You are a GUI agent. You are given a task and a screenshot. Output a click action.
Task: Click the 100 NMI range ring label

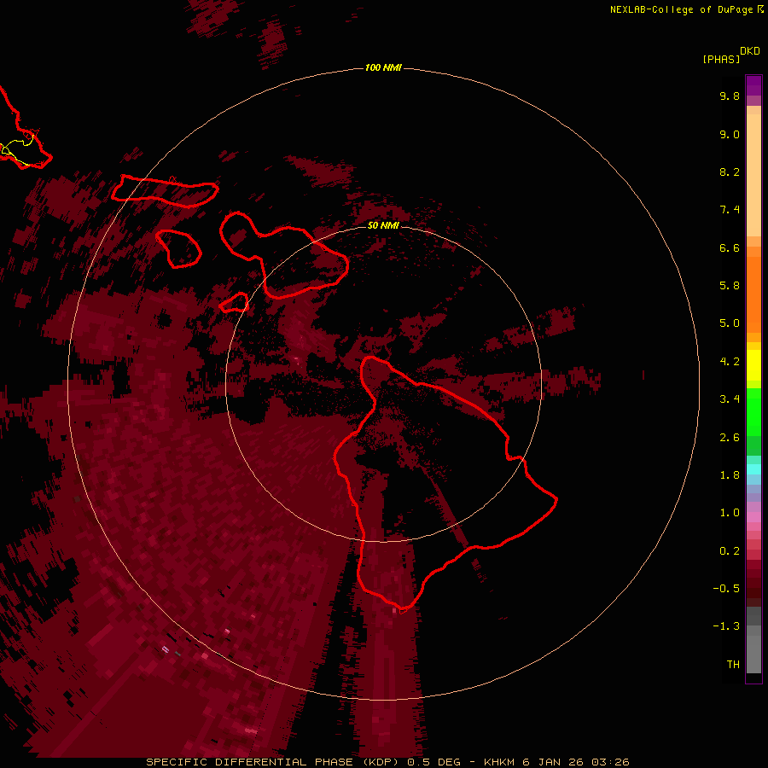point(383,67)
